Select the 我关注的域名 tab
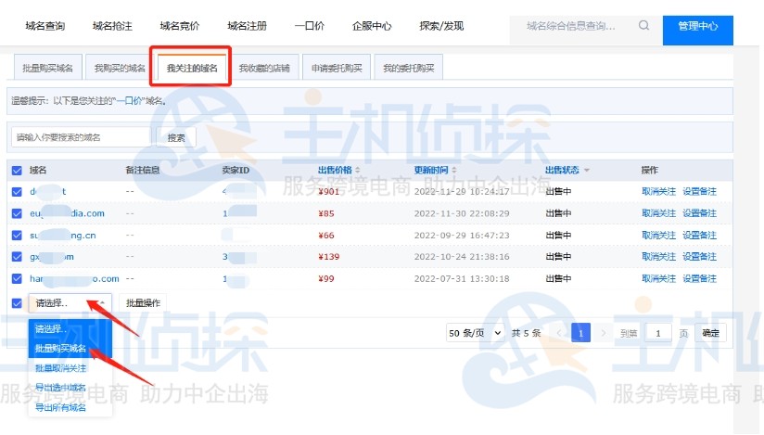The image size is (764, 435). coord(192,68)
